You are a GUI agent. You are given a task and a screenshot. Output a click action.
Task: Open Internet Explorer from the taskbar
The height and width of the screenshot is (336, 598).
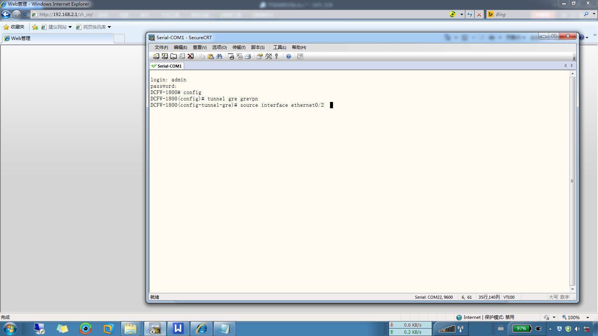[201, 329]
